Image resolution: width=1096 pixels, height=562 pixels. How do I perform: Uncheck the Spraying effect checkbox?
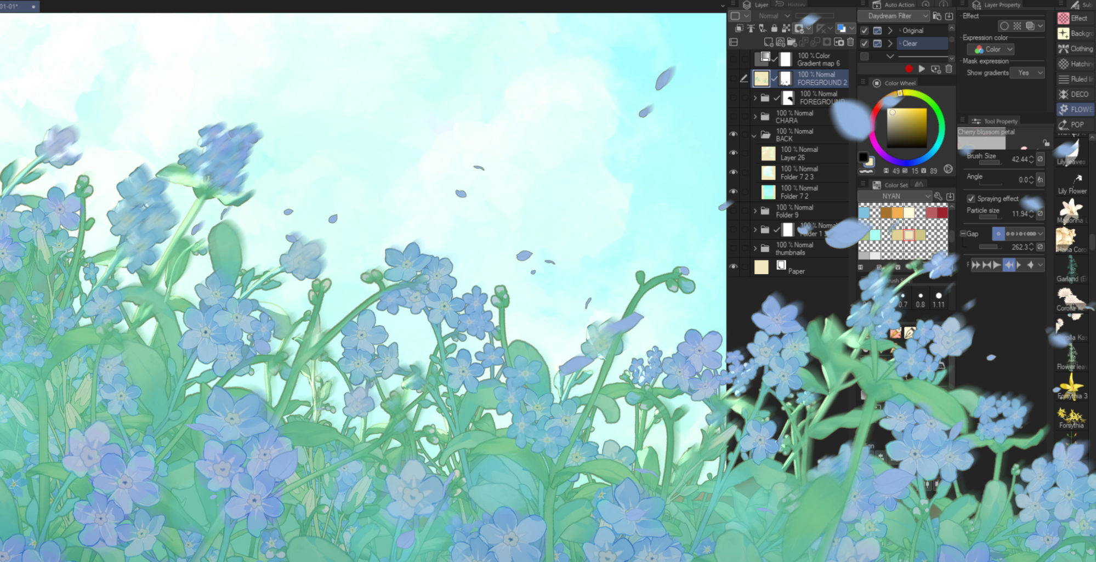pyautogui.click(x=971, y=198)
